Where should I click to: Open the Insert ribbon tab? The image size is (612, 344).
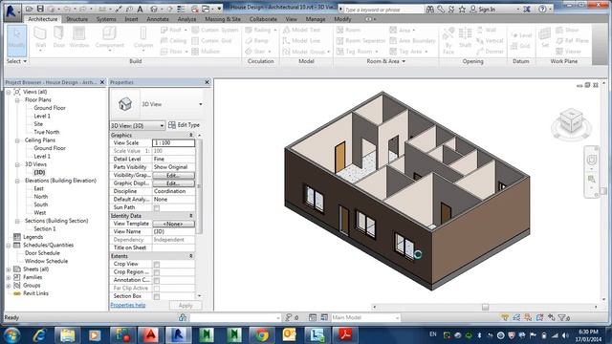(131, 19)
